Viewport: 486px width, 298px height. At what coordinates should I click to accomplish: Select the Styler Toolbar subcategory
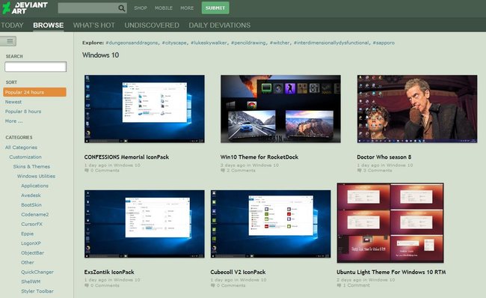pyautogui.click(x=37, y=291)
